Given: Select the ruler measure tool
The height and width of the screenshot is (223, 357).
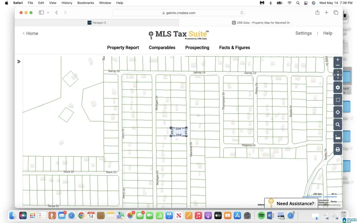Looking at the screenshot, I should tap(337, 137).
